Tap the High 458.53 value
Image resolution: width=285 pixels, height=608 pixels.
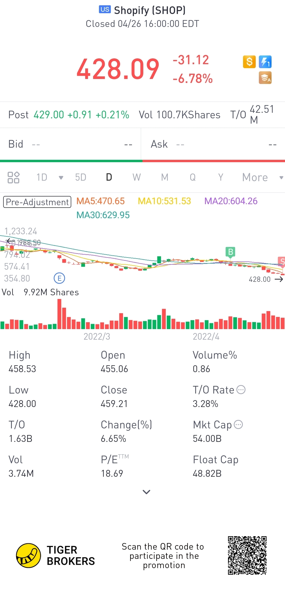tap(22, 369)
